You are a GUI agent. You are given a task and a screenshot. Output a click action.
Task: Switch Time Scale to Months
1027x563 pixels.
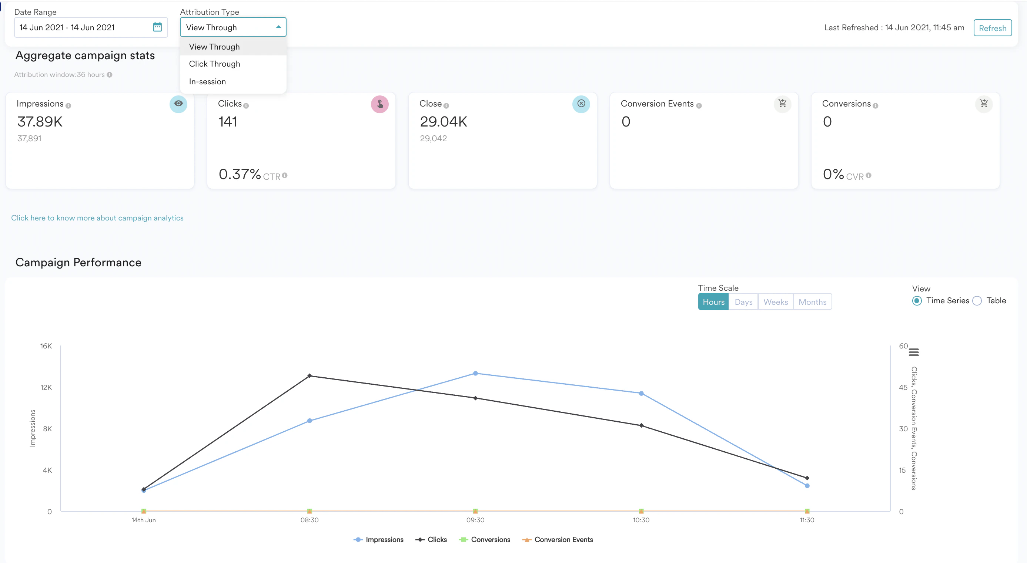click(x=813, y=301)
